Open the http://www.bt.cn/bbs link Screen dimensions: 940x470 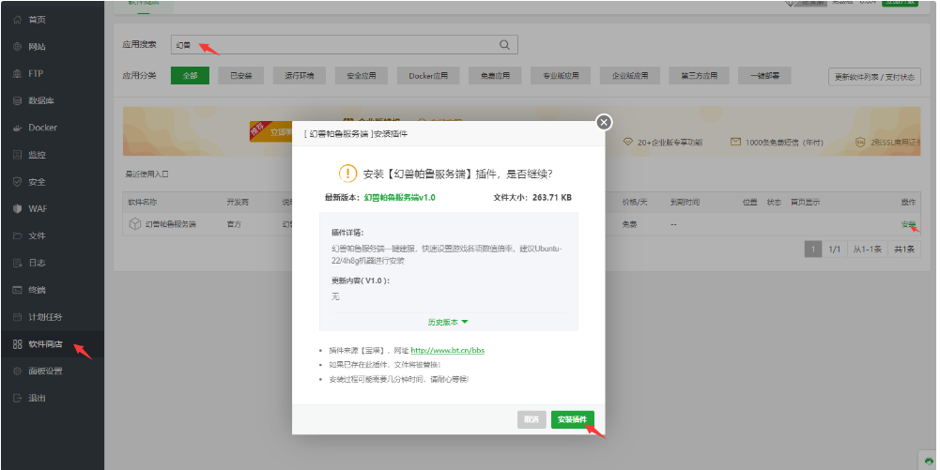(x=447, y=350)
